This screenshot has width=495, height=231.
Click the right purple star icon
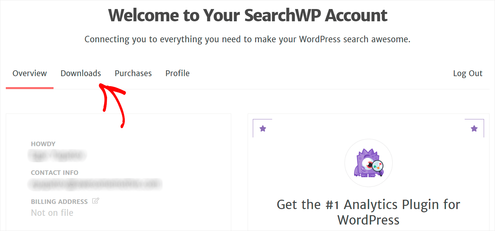(474, 129)
